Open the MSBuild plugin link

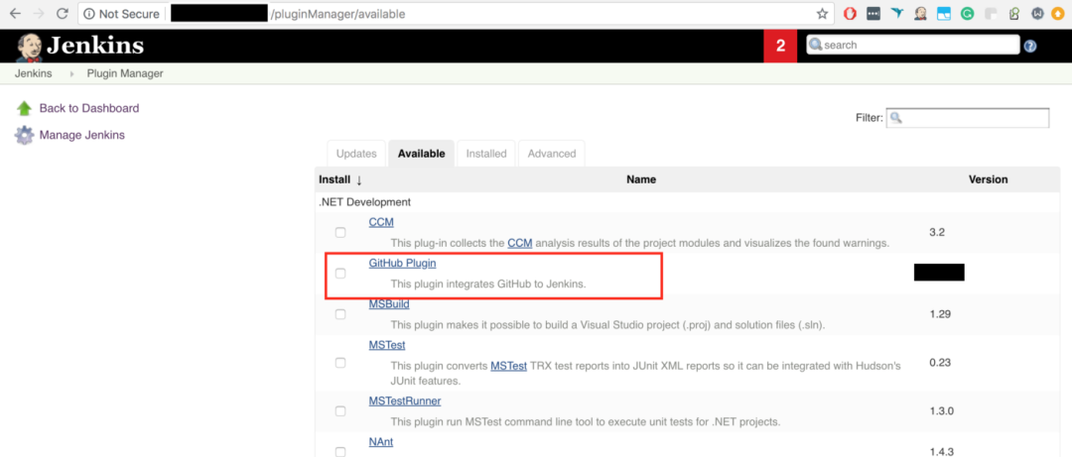tap(389, 304)
